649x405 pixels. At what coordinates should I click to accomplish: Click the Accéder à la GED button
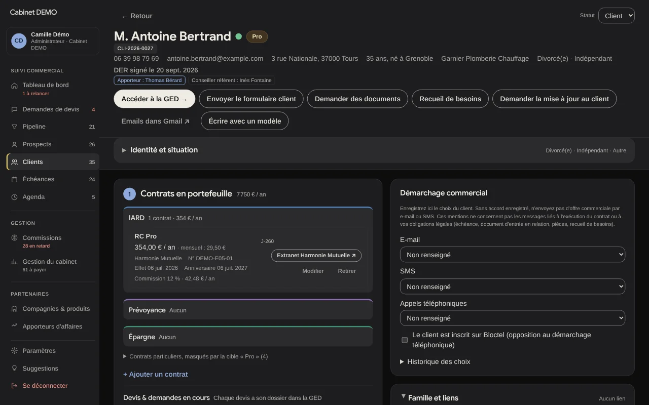pyautogui.click(x=154, y=99)
